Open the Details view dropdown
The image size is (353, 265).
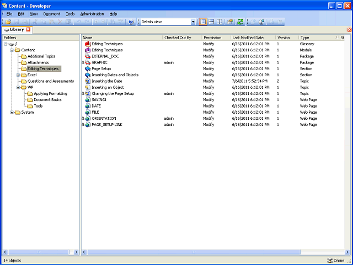[193, 22]
